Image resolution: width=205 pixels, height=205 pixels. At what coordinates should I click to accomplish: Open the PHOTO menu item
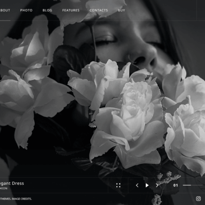tap(26, 10)
